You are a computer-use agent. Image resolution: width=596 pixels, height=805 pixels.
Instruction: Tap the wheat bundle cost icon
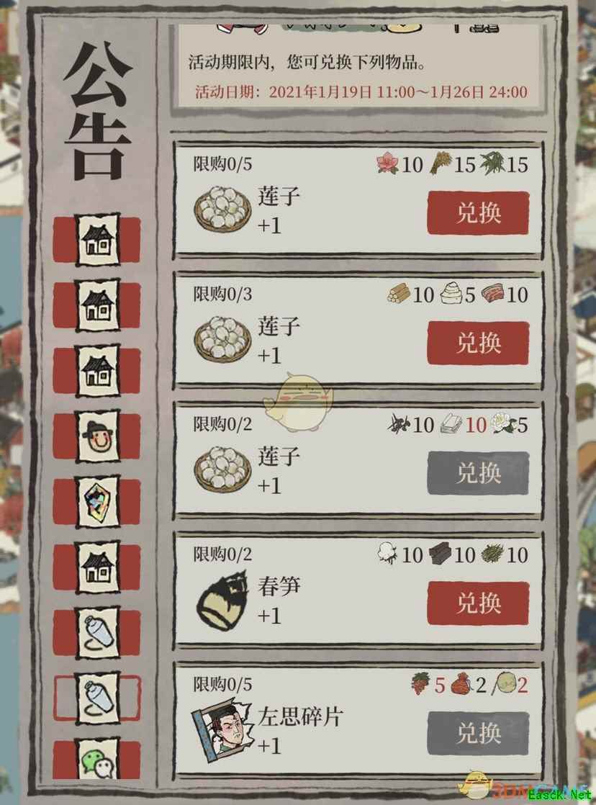(441, 163)
